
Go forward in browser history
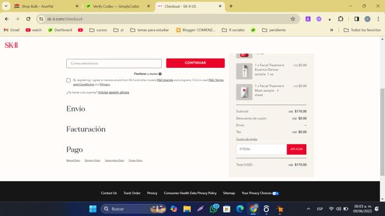pyautogui.click(x=17, y=19)
